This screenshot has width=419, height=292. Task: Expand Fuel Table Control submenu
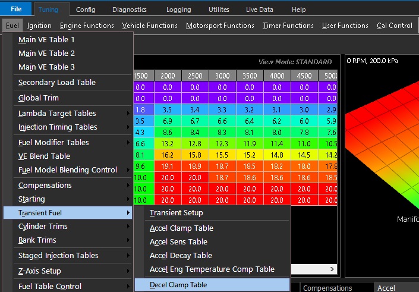coord(68,286)
